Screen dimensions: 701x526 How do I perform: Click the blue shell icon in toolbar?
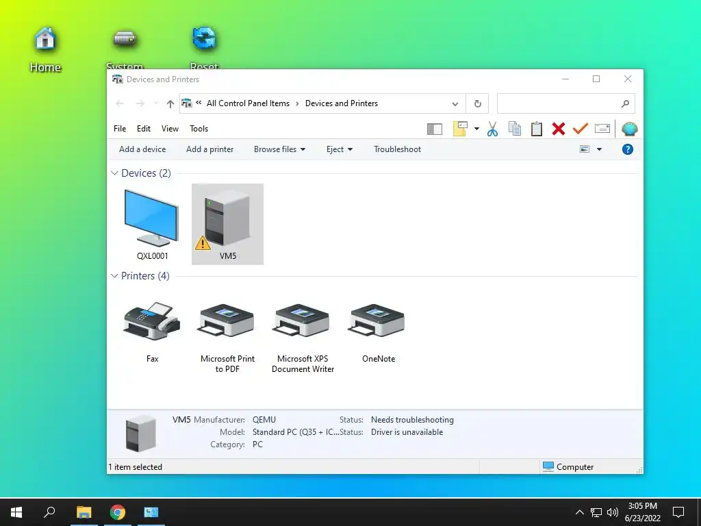tap(630, 129)
